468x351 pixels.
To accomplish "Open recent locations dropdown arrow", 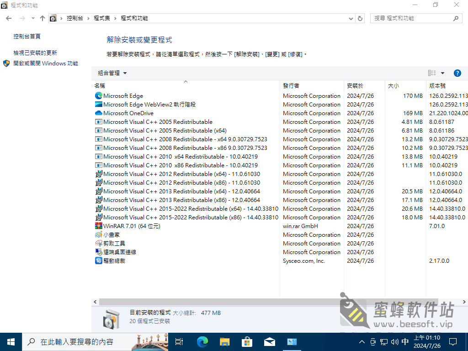I will (x=33, y=18).
